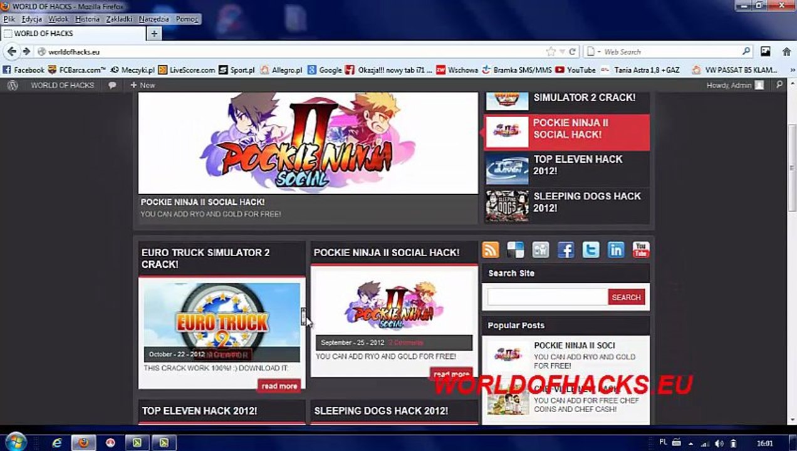Click the page vertical scrollbar thumb
This screenshot has height=451, width=797.
coord(792,168)
